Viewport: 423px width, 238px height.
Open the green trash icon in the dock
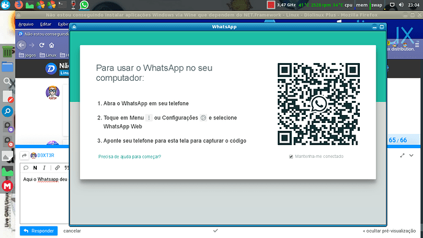[7, 51]
